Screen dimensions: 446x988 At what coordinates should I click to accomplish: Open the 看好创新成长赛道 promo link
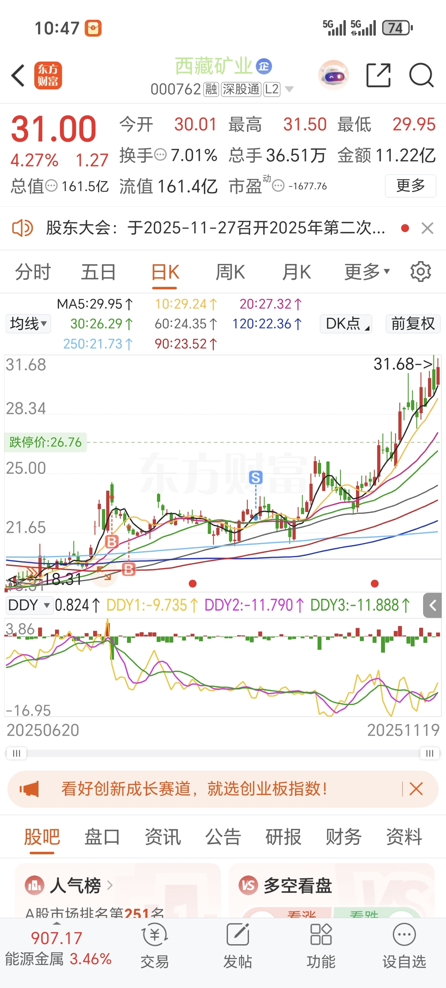[x=194, y=789]
